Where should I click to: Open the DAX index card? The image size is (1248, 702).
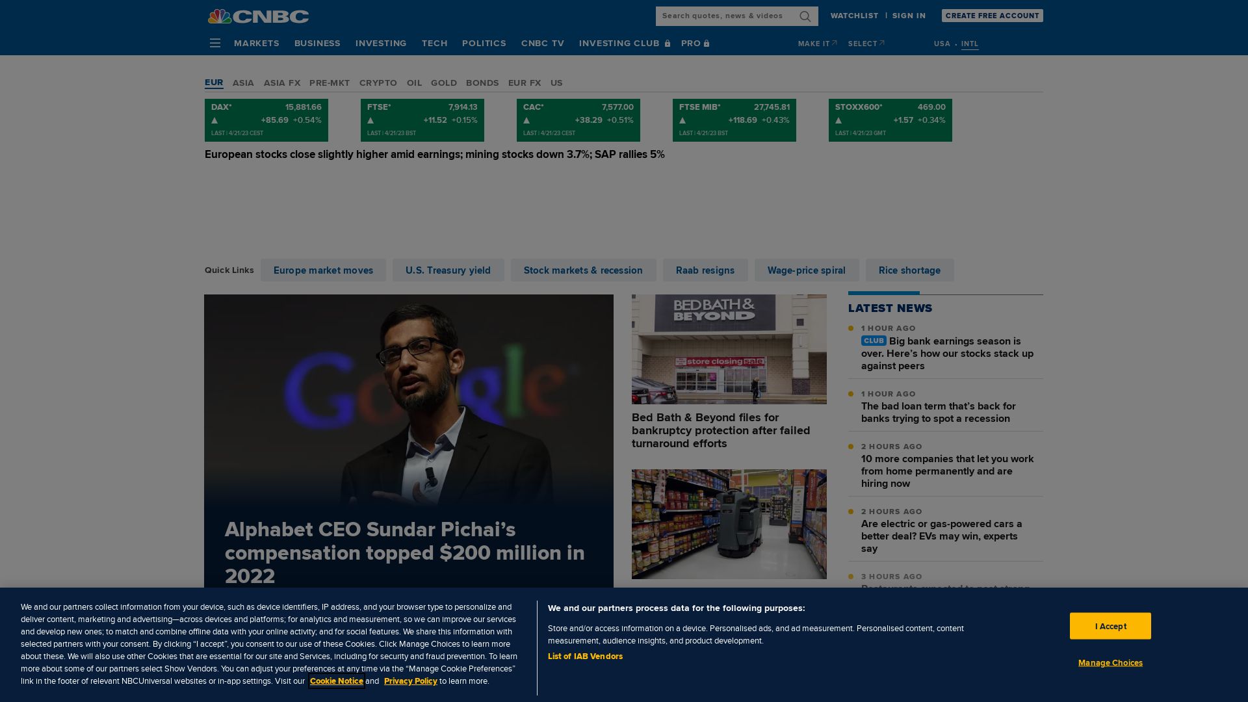click(x=266, y=120)
